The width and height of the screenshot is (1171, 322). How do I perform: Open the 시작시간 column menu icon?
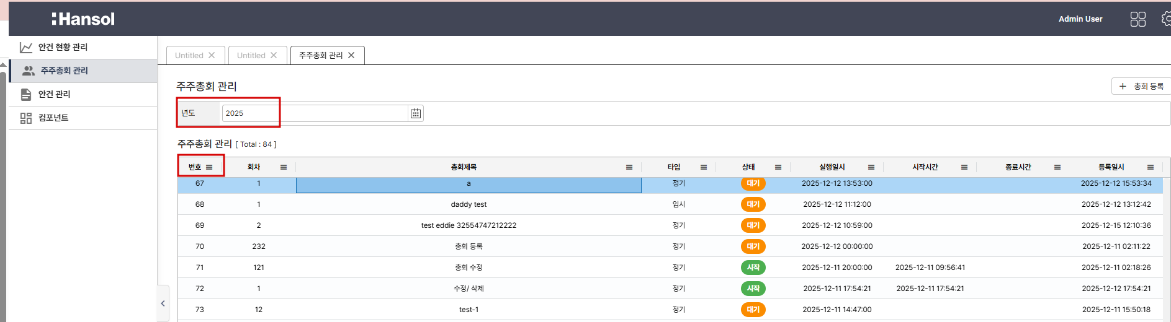click(x=964, y=167)
